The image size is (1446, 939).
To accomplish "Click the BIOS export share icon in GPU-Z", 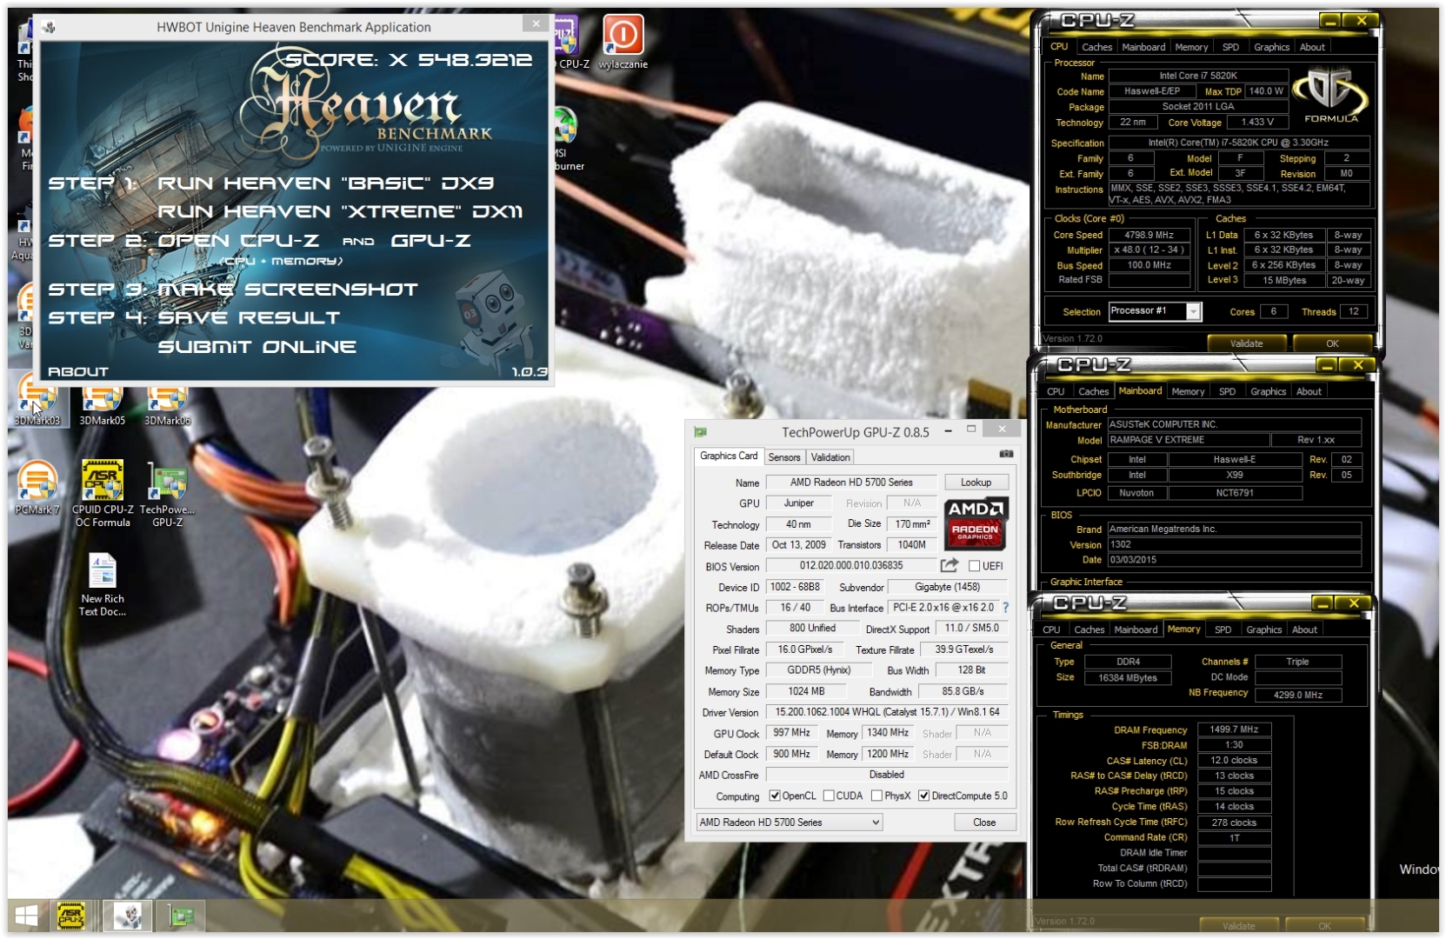I will click(x=949, y=566).
